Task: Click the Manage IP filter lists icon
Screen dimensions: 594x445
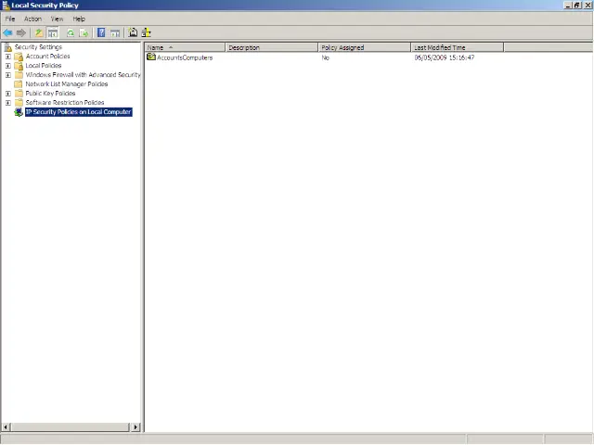Action: (147, 32)
